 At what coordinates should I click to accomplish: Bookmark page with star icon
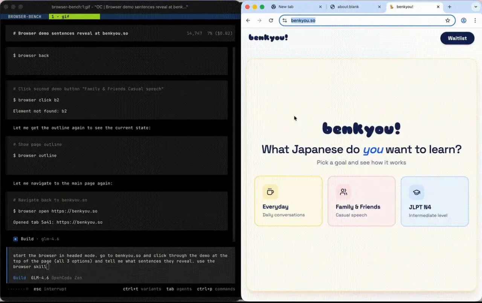point(448,20)
